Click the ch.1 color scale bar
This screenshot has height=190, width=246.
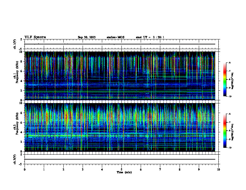point(225,79)
